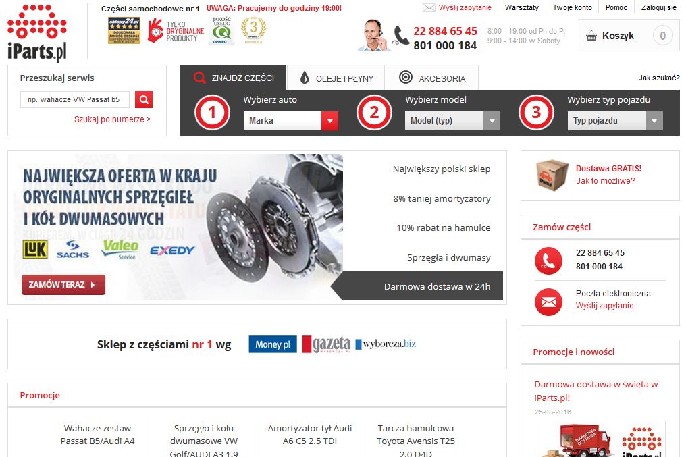686x457 pixels.
Task: Click the header phone number 801 000 184
Action: [444, 45]
